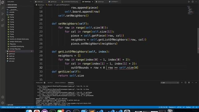Open the terminal shell selector dropdown
Viewport: 199px width, 112px height.
tap(170, 83)
